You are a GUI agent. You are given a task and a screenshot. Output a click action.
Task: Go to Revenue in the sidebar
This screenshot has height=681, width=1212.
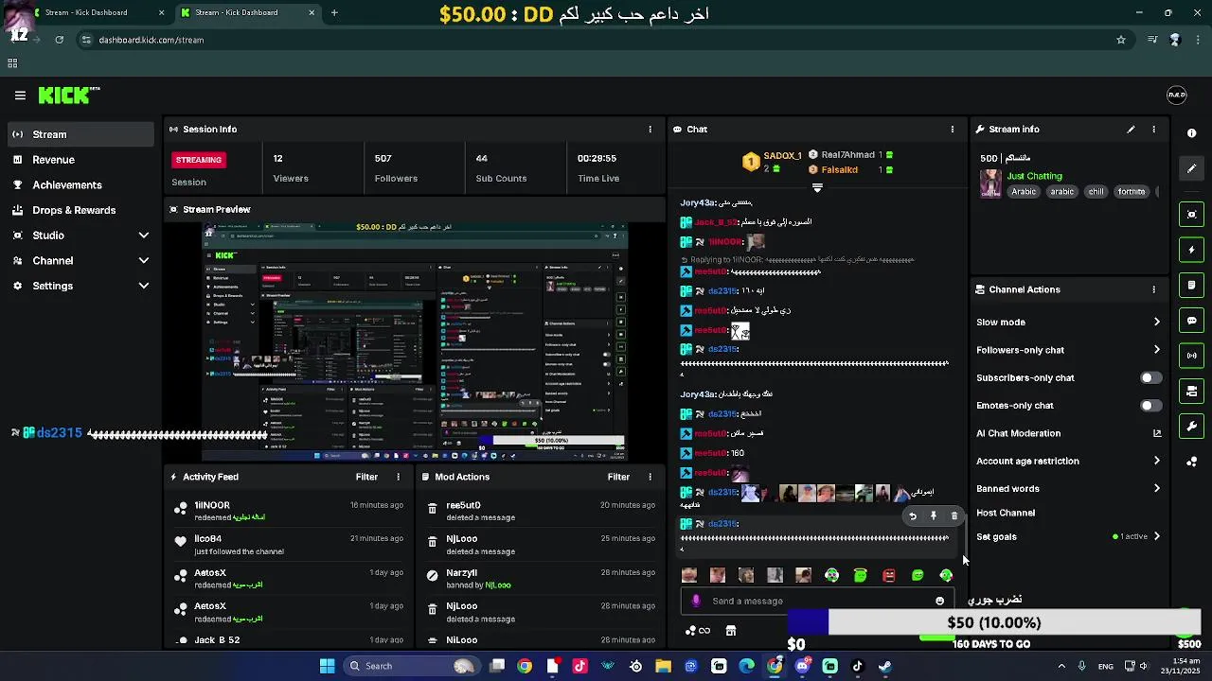(80, 160)
